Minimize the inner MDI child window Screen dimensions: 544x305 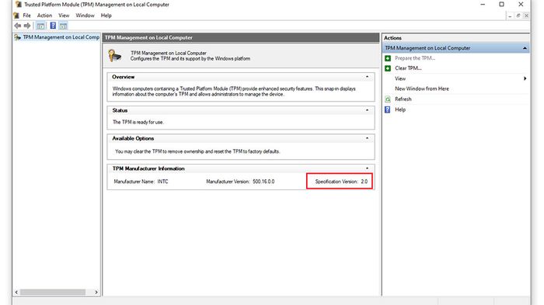click(510, 16)
